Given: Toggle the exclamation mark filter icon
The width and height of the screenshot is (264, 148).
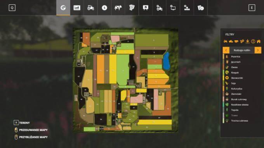Looking at the screenshot, I should click(x=253, y=41).
